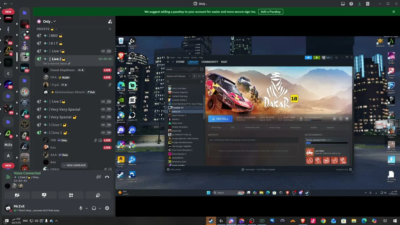400x225 pixels.
Task: Open the soundboard button
Action: point(98,195)
